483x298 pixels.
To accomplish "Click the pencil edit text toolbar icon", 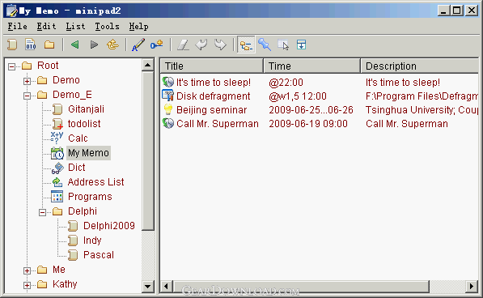I will point(138,45).
